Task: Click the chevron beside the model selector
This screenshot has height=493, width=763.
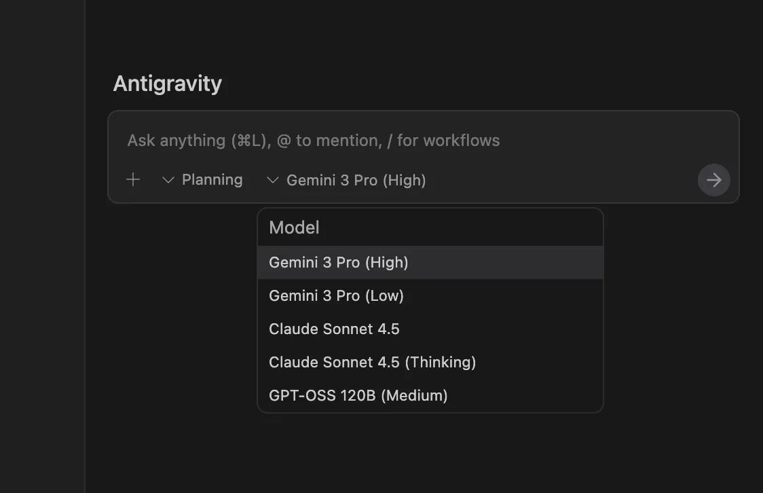Action: 273,180
